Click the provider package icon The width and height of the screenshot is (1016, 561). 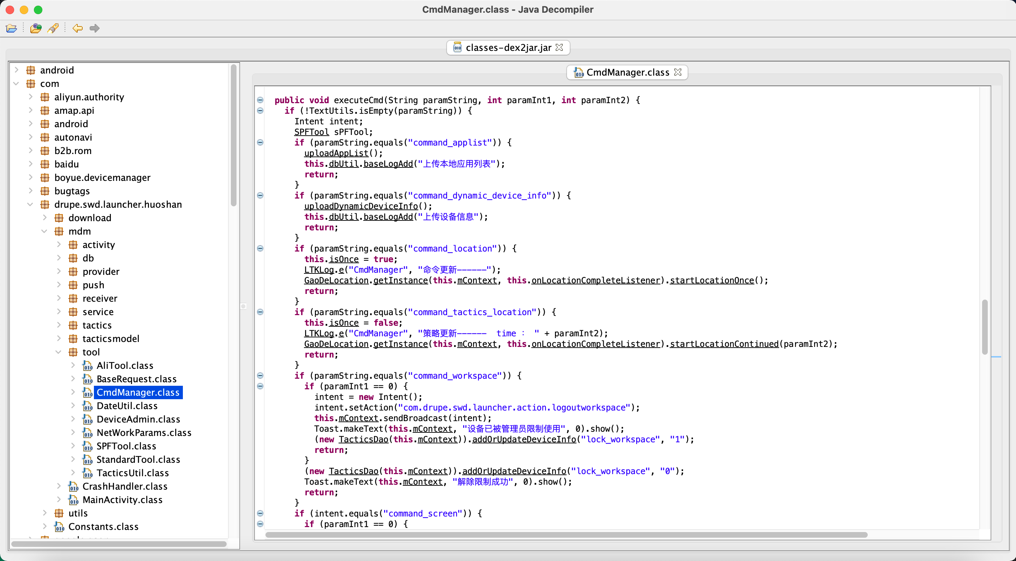click(73, 271)
